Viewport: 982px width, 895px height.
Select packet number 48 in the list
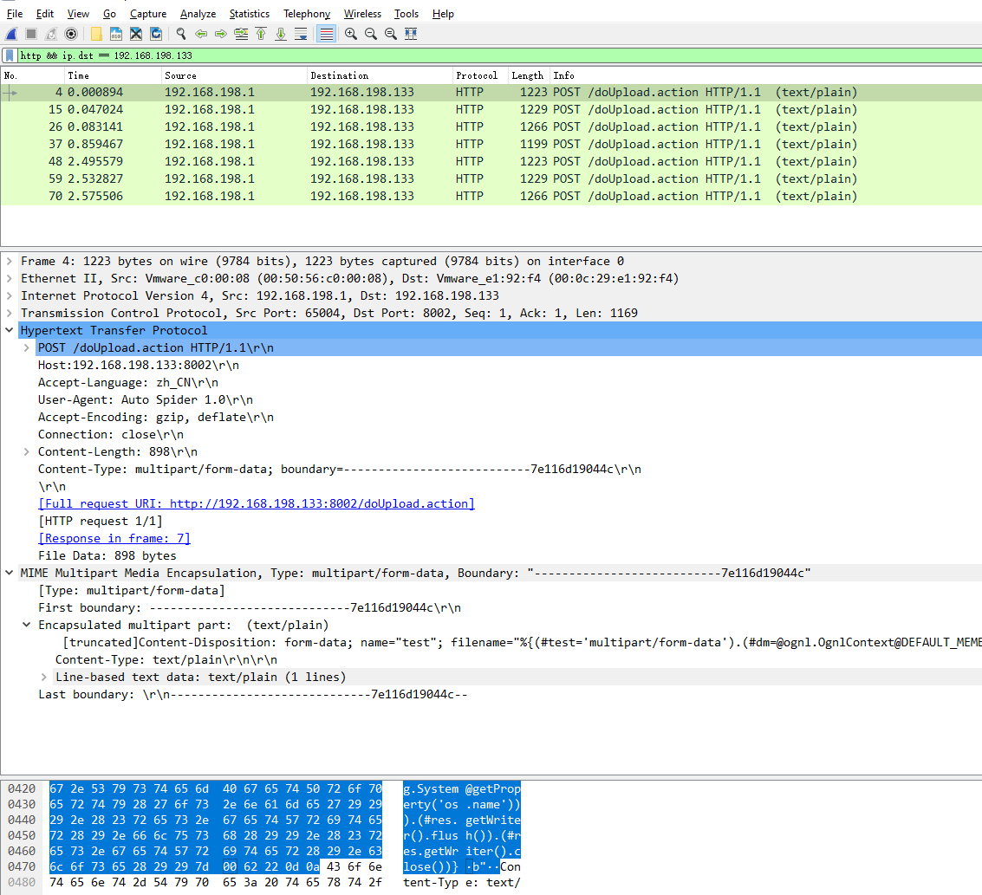pos(491,161)
